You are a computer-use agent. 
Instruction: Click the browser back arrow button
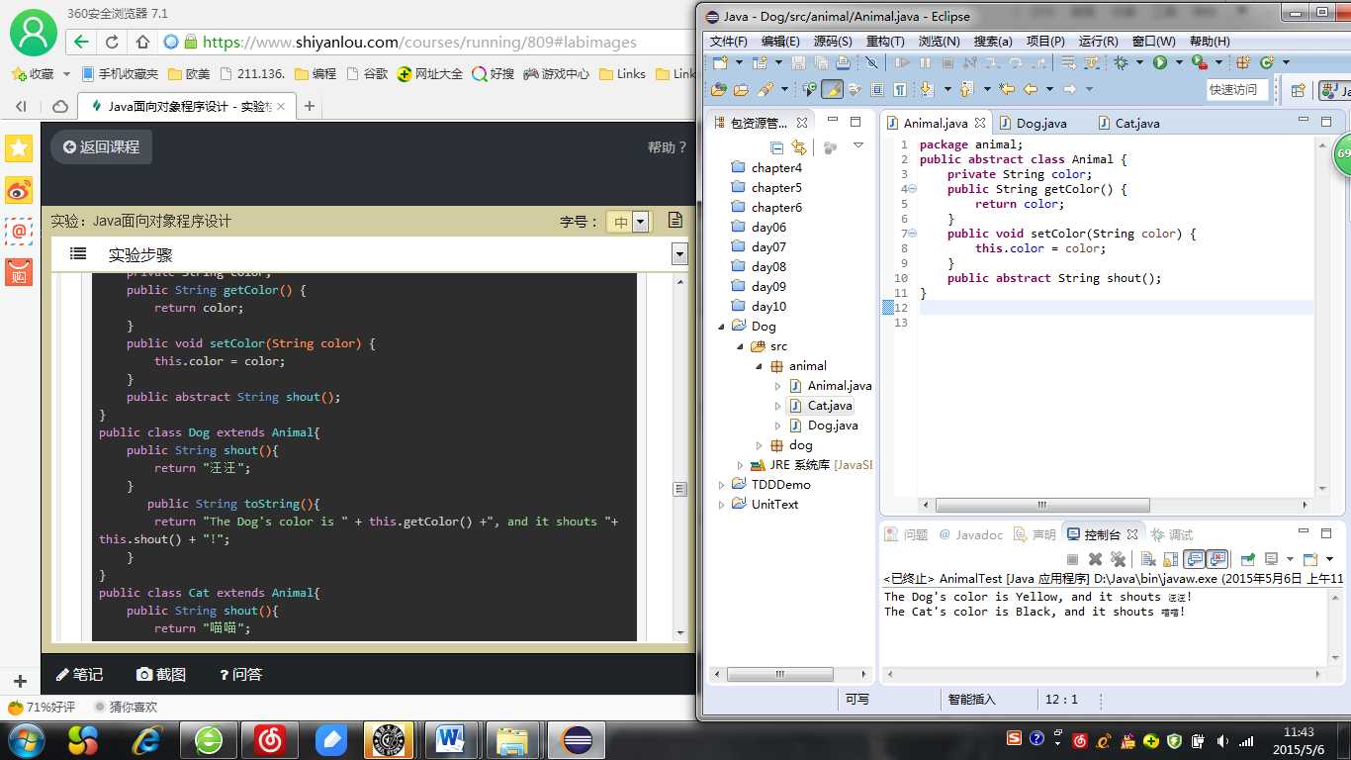tap(81, 42)
